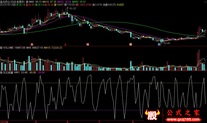Viewport: 207px width, 123px height.
Task: Click month 7 on the time axis
Action: click(x=99, y=122)
